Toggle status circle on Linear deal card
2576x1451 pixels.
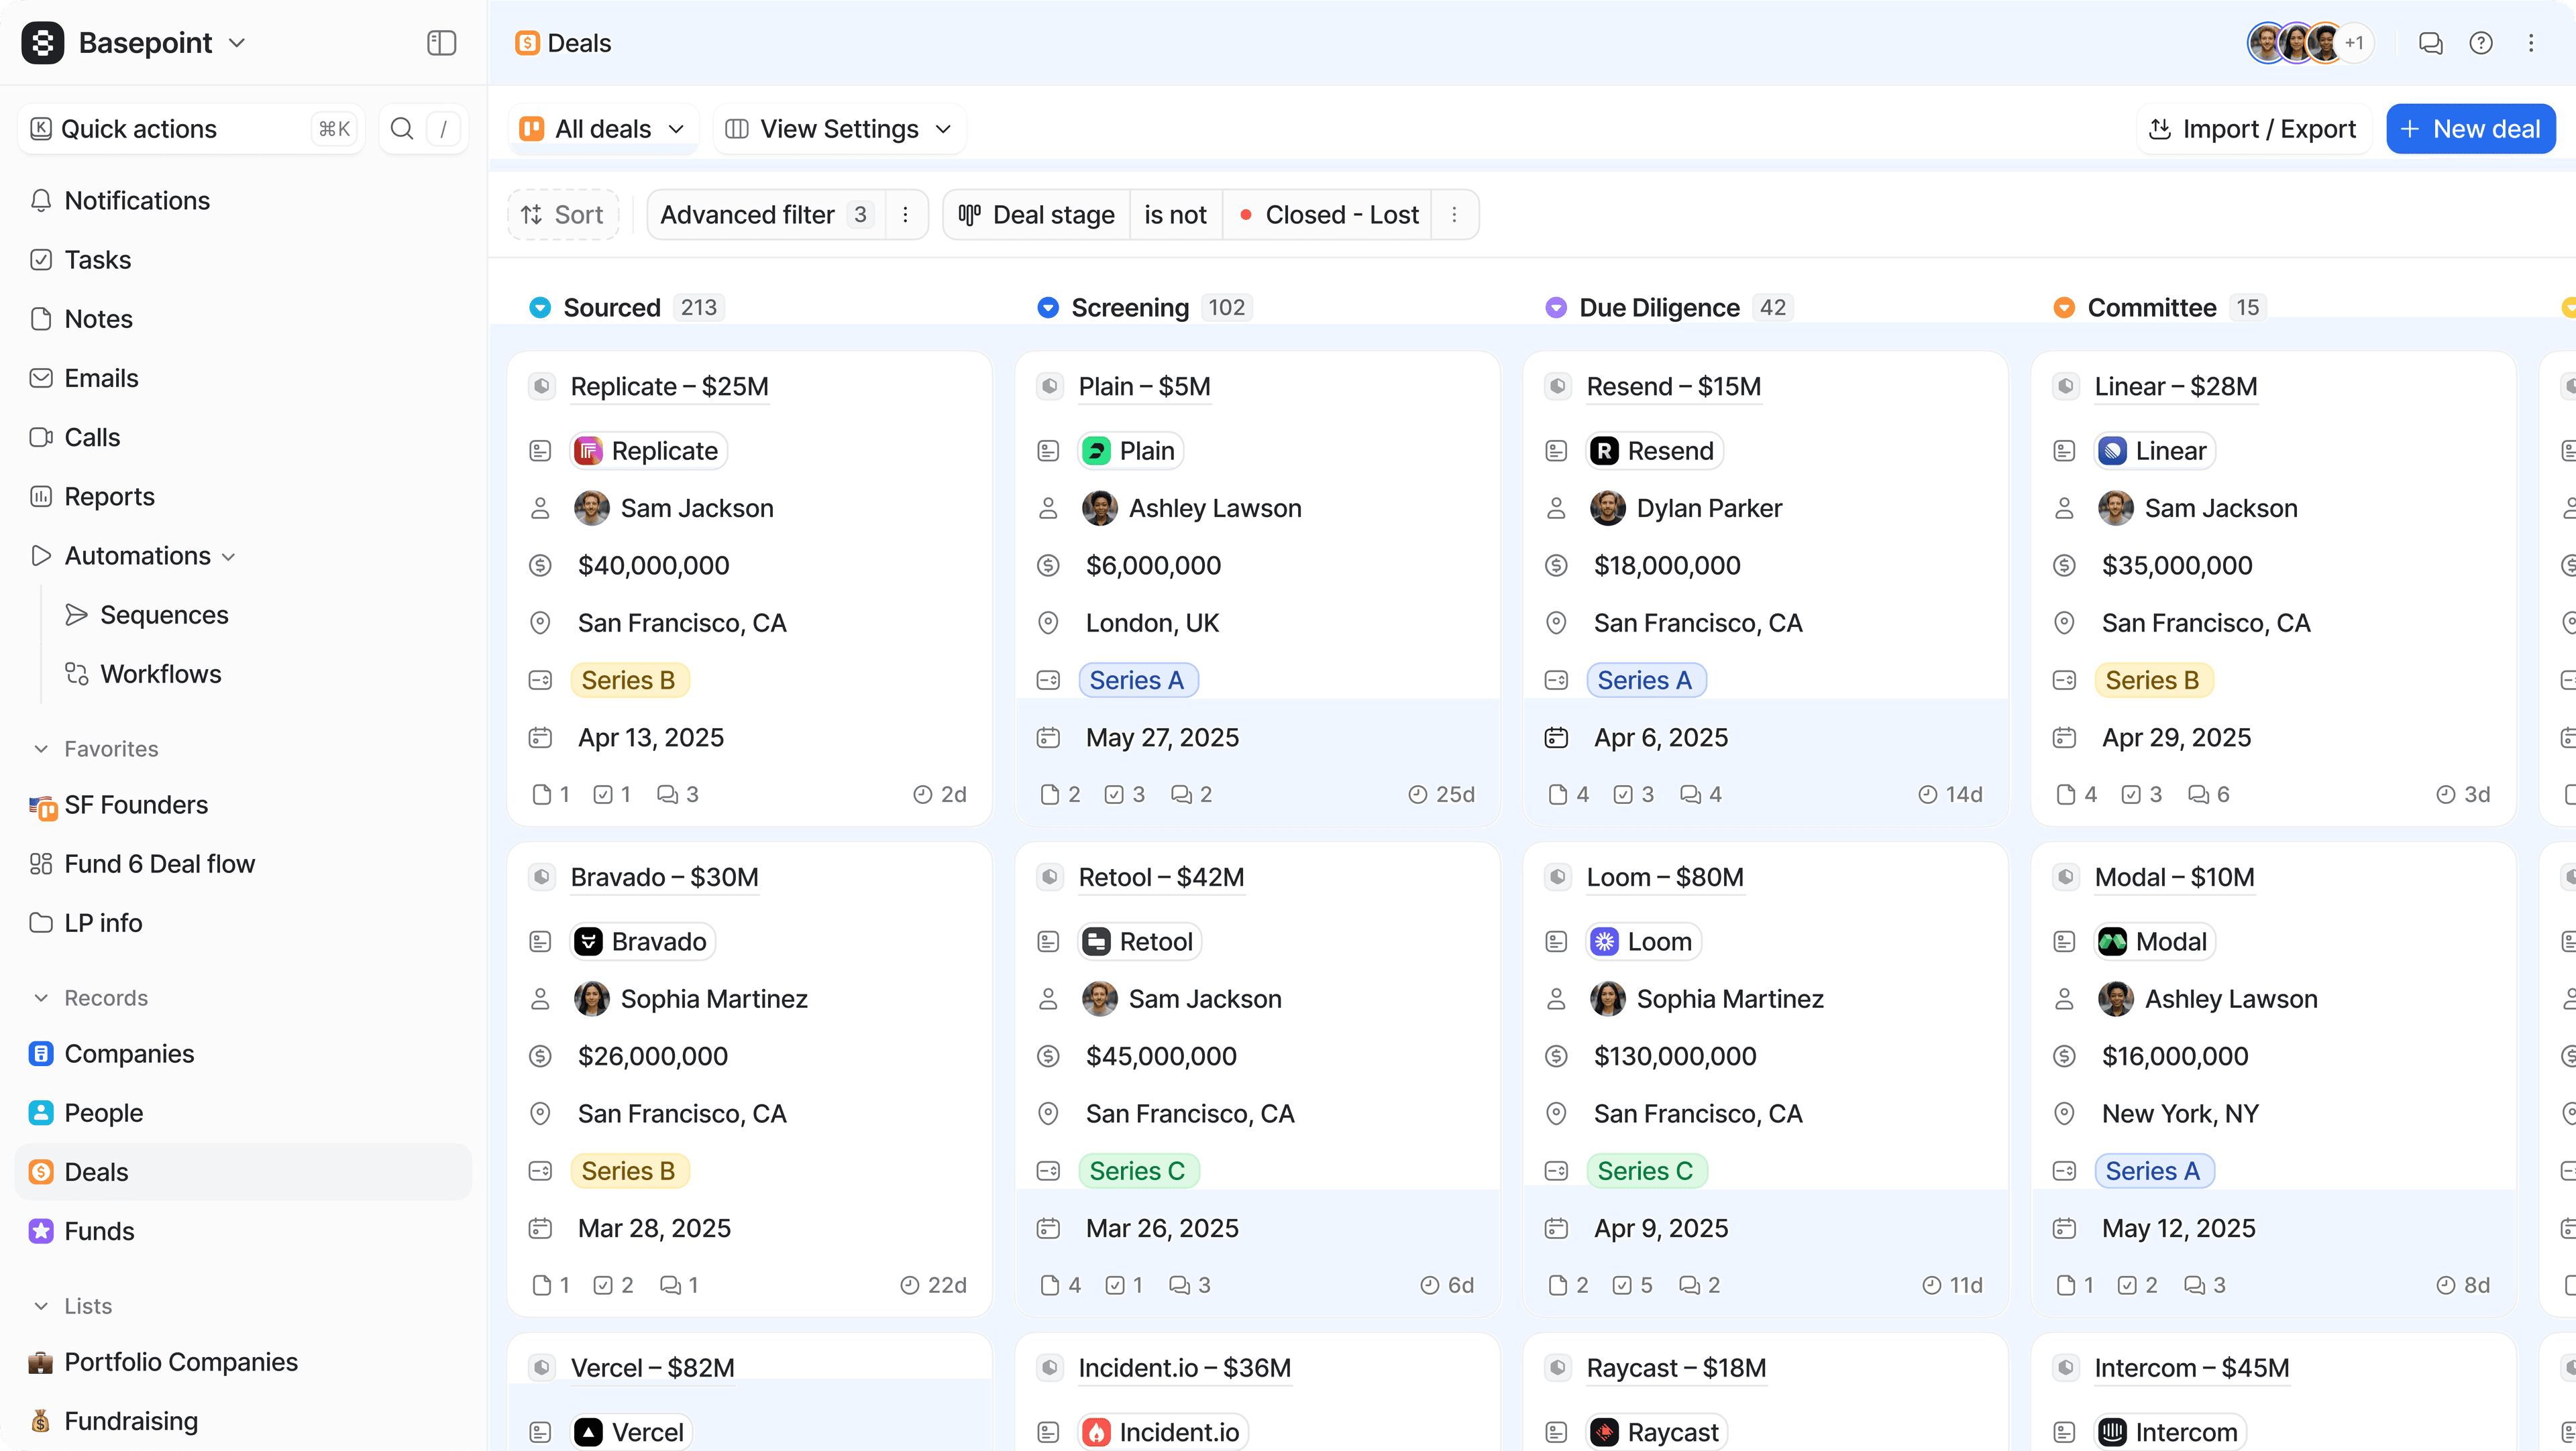[2065, 387]
